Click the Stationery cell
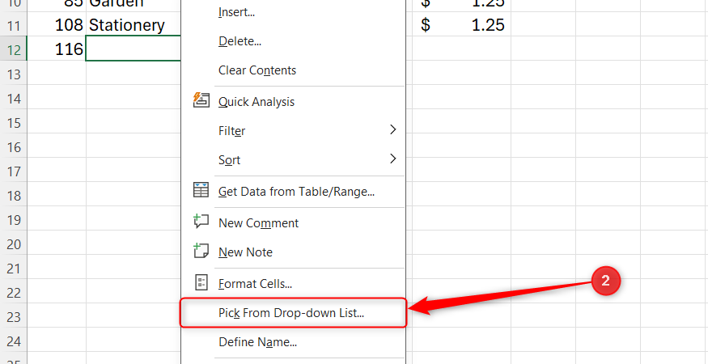 tap(134, 24)
